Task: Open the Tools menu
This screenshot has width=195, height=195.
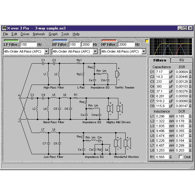Action: [65, 34]
